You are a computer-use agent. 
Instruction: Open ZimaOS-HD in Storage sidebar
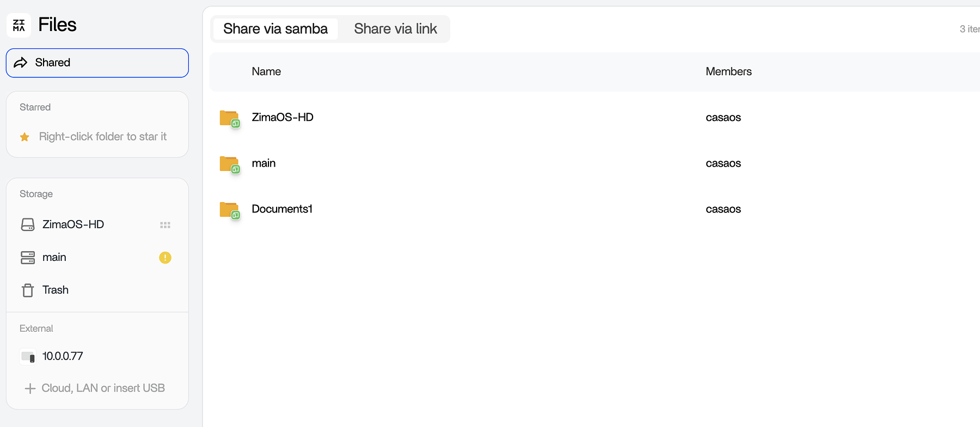pyautogui.click(x=73, y=224)
